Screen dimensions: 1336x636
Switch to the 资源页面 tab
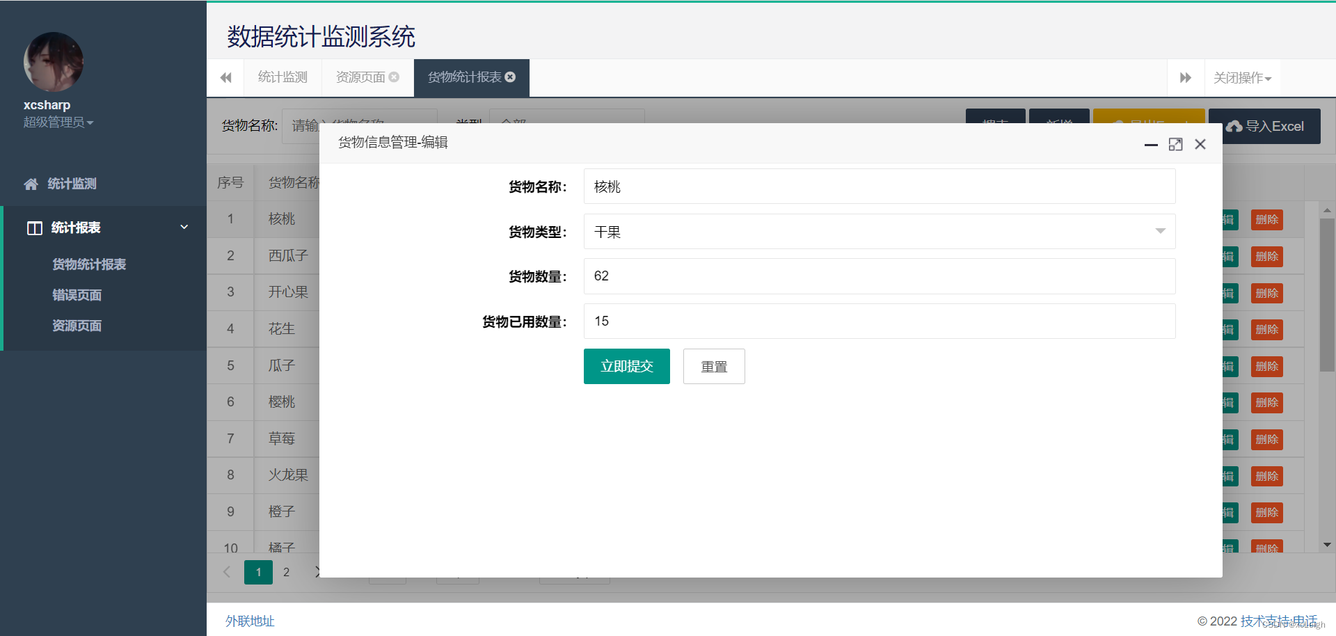(360, 77)
